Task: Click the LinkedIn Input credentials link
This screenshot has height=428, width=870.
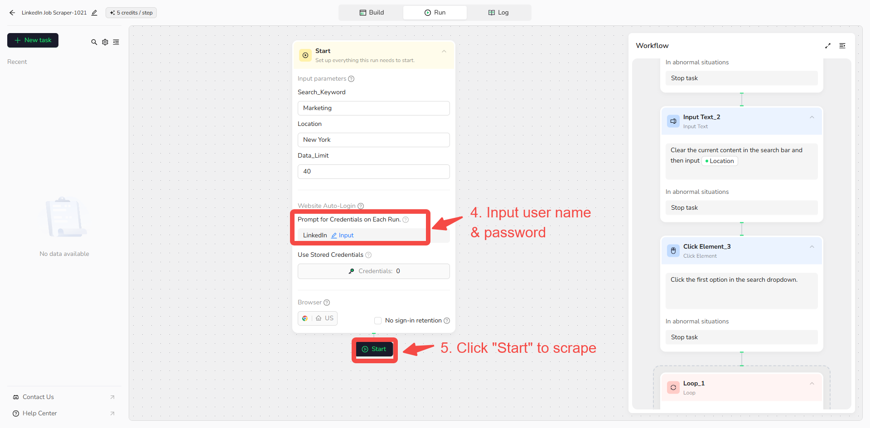Action: pyautogui.click(x=343, y=236)
